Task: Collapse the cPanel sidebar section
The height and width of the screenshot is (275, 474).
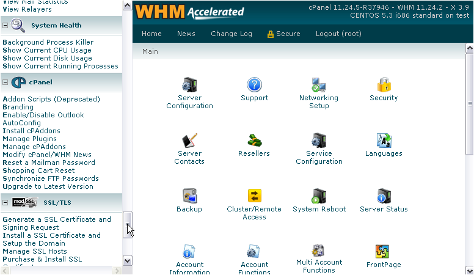Action: tap(5, 82)
